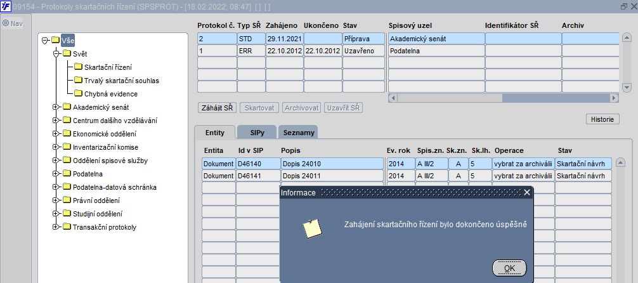Click the Skartovat button
This screenshot has height=283, width=638.
click(259, 108)
